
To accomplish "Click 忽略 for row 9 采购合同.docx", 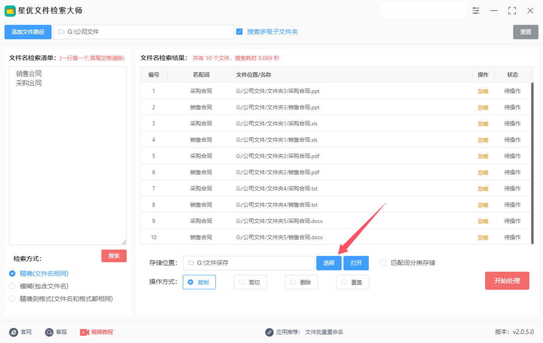I will click(483, 221).
